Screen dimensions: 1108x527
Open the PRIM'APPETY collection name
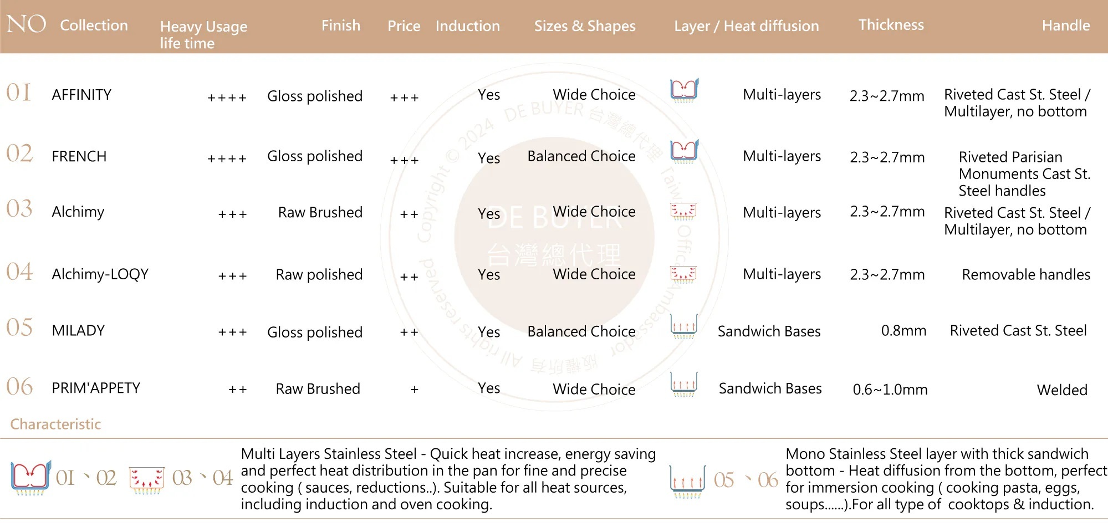pyautogui.click(x=96, y=388)
